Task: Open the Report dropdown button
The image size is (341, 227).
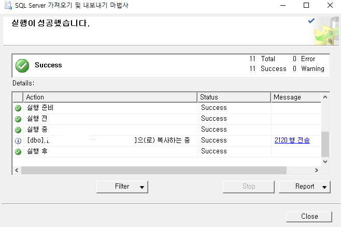Action: tap(305, 187)
